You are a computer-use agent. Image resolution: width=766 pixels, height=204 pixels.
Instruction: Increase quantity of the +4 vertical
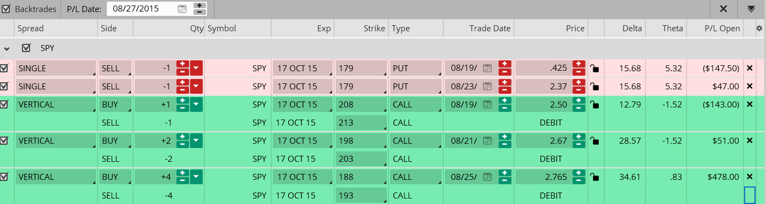pyautogui.click(x=183, y=173)
